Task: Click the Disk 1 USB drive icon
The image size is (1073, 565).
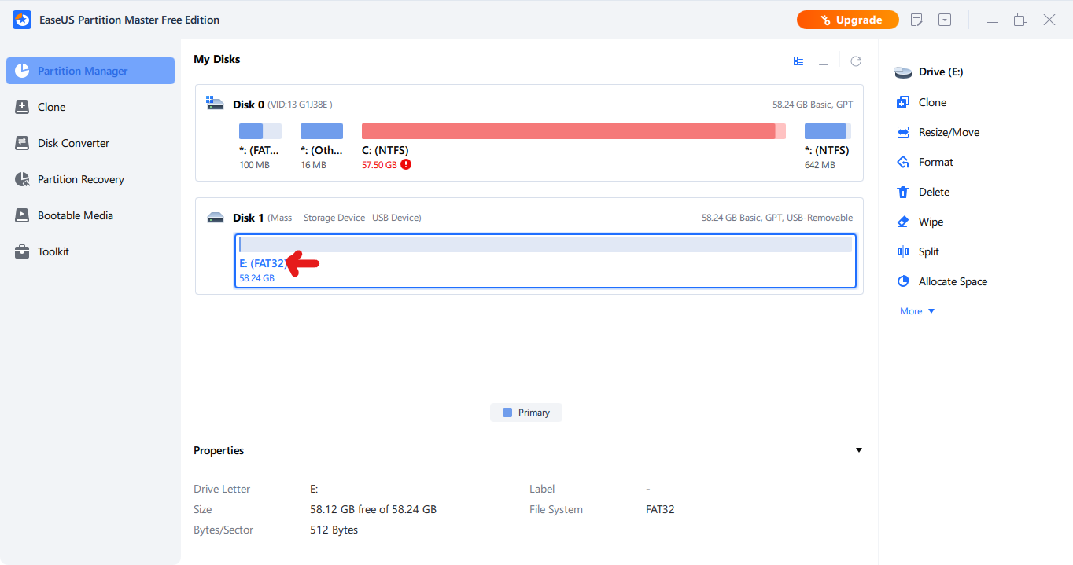Action: click(x=215, y=217)
